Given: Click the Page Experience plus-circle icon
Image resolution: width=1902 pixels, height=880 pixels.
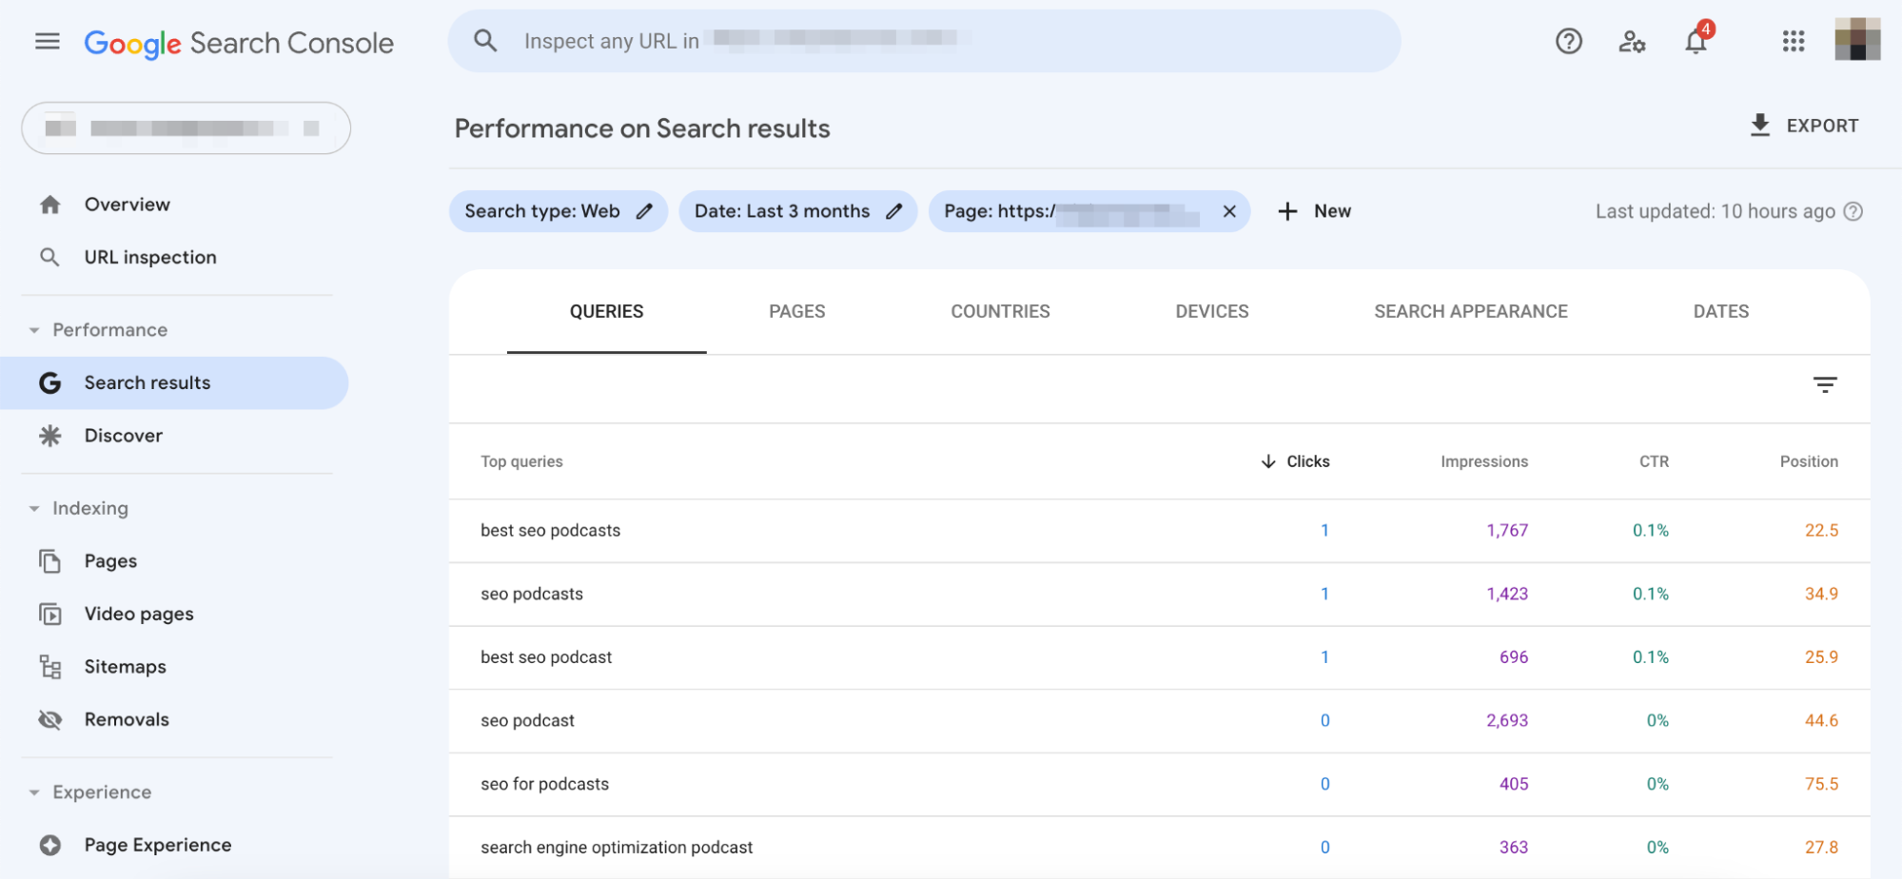Looking at the screenshot, I should (49, 845).
